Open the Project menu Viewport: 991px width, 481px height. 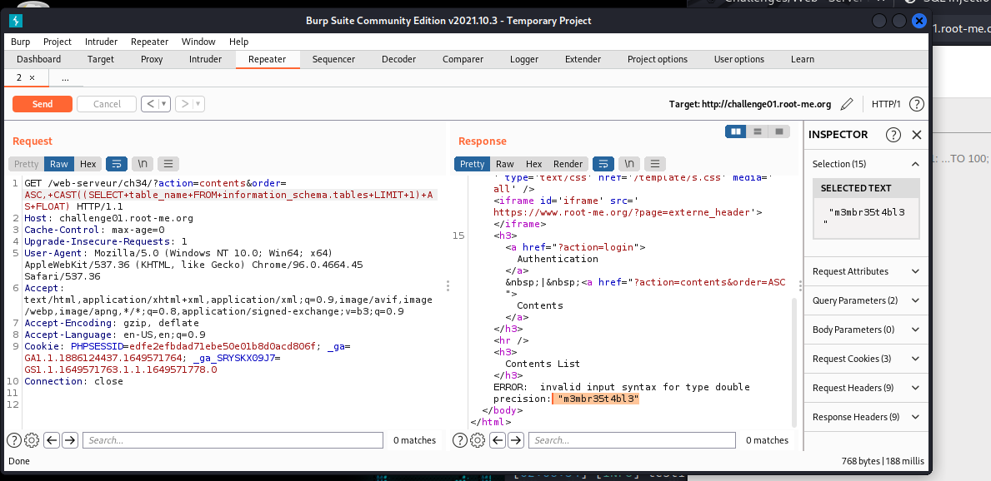click(x=58, y=42)
